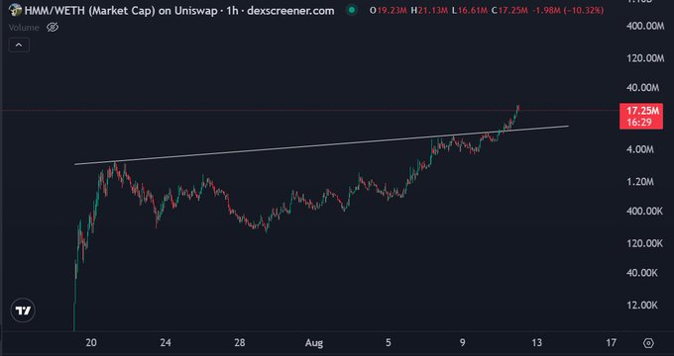Screen dimensions: 674x356
Task: Click the HMM/WETH symbol title
Action: tap(179, 11)
